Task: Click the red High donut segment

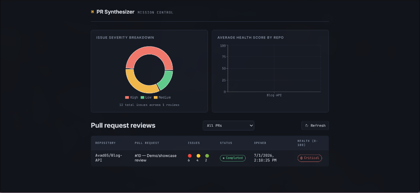Action: [149, 51]
